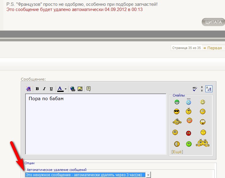Open the font color dropdown arrow
This screenshot has width=225, height=178.
pyautogui.click(x=66, y=89)
